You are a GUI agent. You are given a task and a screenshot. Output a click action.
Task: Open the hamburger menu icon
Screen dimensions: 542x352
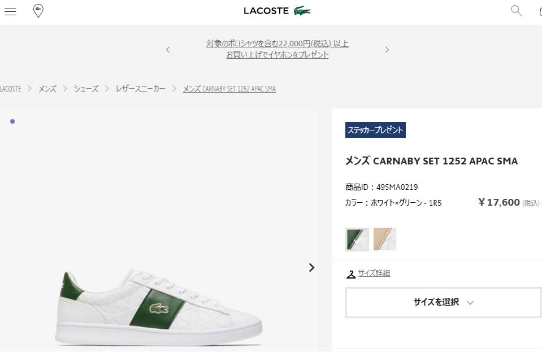10,11
